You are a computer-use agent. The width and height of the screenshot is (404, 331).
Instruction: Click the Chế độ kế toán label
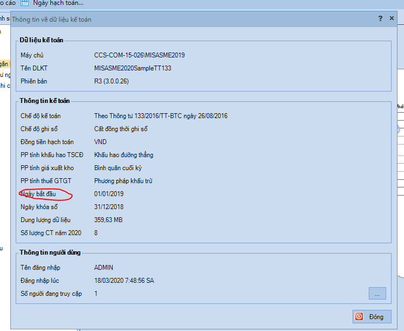coord(41,116)
